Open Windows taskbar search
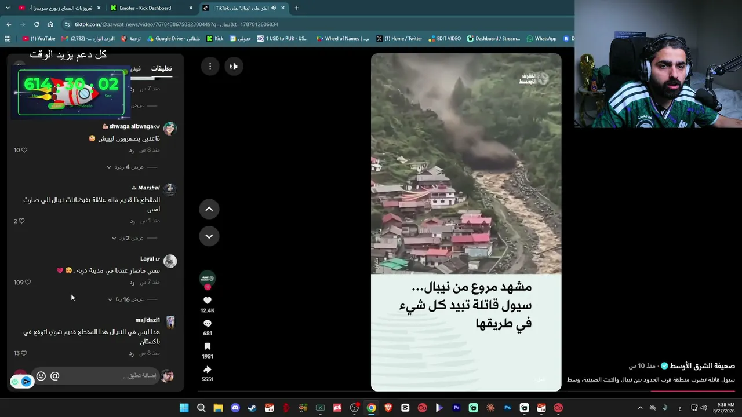742x417 pixels. pos(201,408)
